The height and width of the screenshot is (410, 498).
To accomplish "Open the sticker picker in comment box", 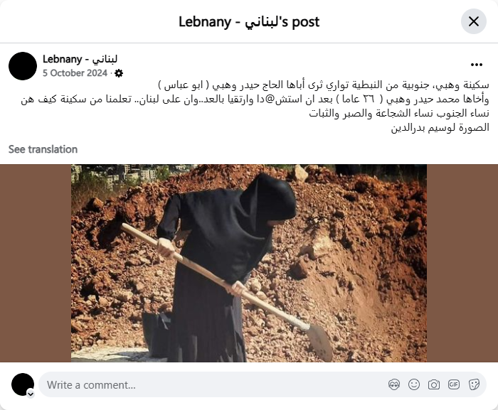I will click(474, 384).
